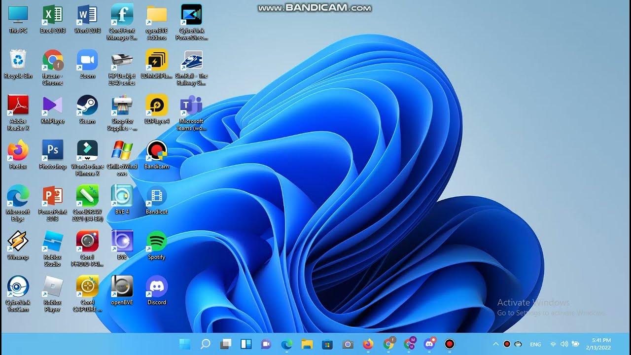Select CyberLink PowerDirector shortcut
The width and height of the screenshot is (631, 355).
tap(191, 23)
